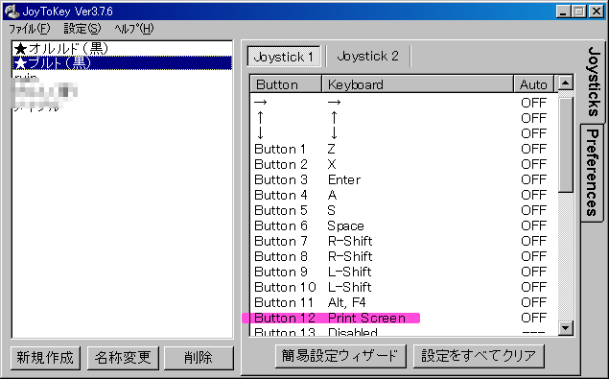Screen dimensions: 609x379
Task: Minimize the JoyToKey window
Action: tap(563, 12)
